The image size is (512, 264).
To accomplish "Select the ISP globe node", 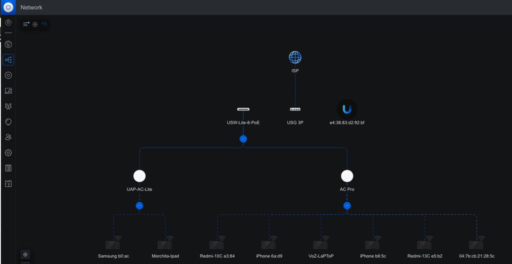I will (x=295, y=57).
